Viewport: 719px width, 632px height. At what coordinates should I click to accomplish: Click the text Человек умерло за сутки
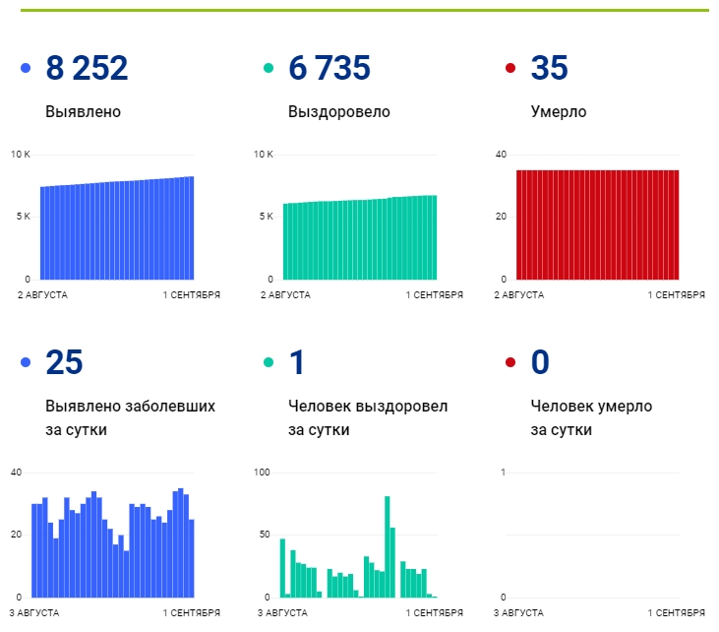591,417
